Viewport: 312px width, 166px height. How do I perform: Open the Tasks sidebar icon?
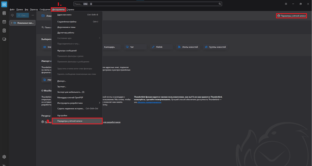[4, 30]
